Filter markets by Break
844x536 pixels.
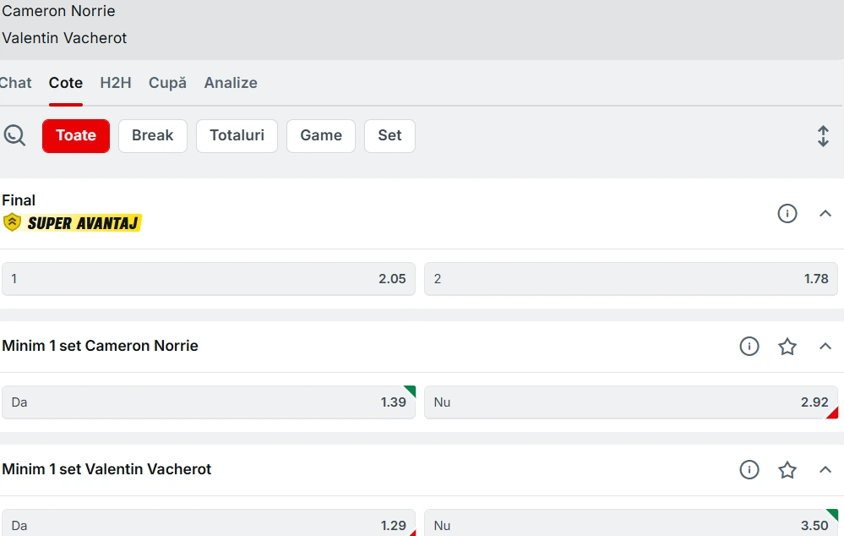153,135
